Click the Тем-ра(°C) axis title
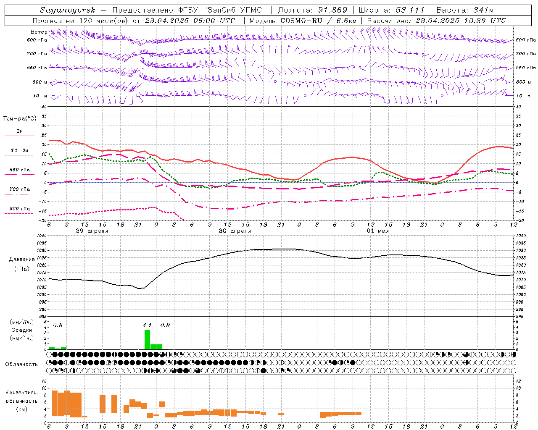Viewport: 538px width, 430px height. (20, 118)
